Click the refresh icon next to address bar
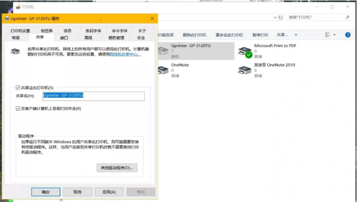 click(x=280, y=17)
